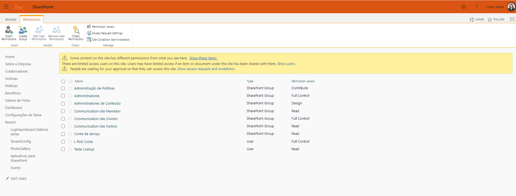Check the L Rick Costa user checkbox
The height and width of the screenshot is (196, 516).
click(63, 142)
